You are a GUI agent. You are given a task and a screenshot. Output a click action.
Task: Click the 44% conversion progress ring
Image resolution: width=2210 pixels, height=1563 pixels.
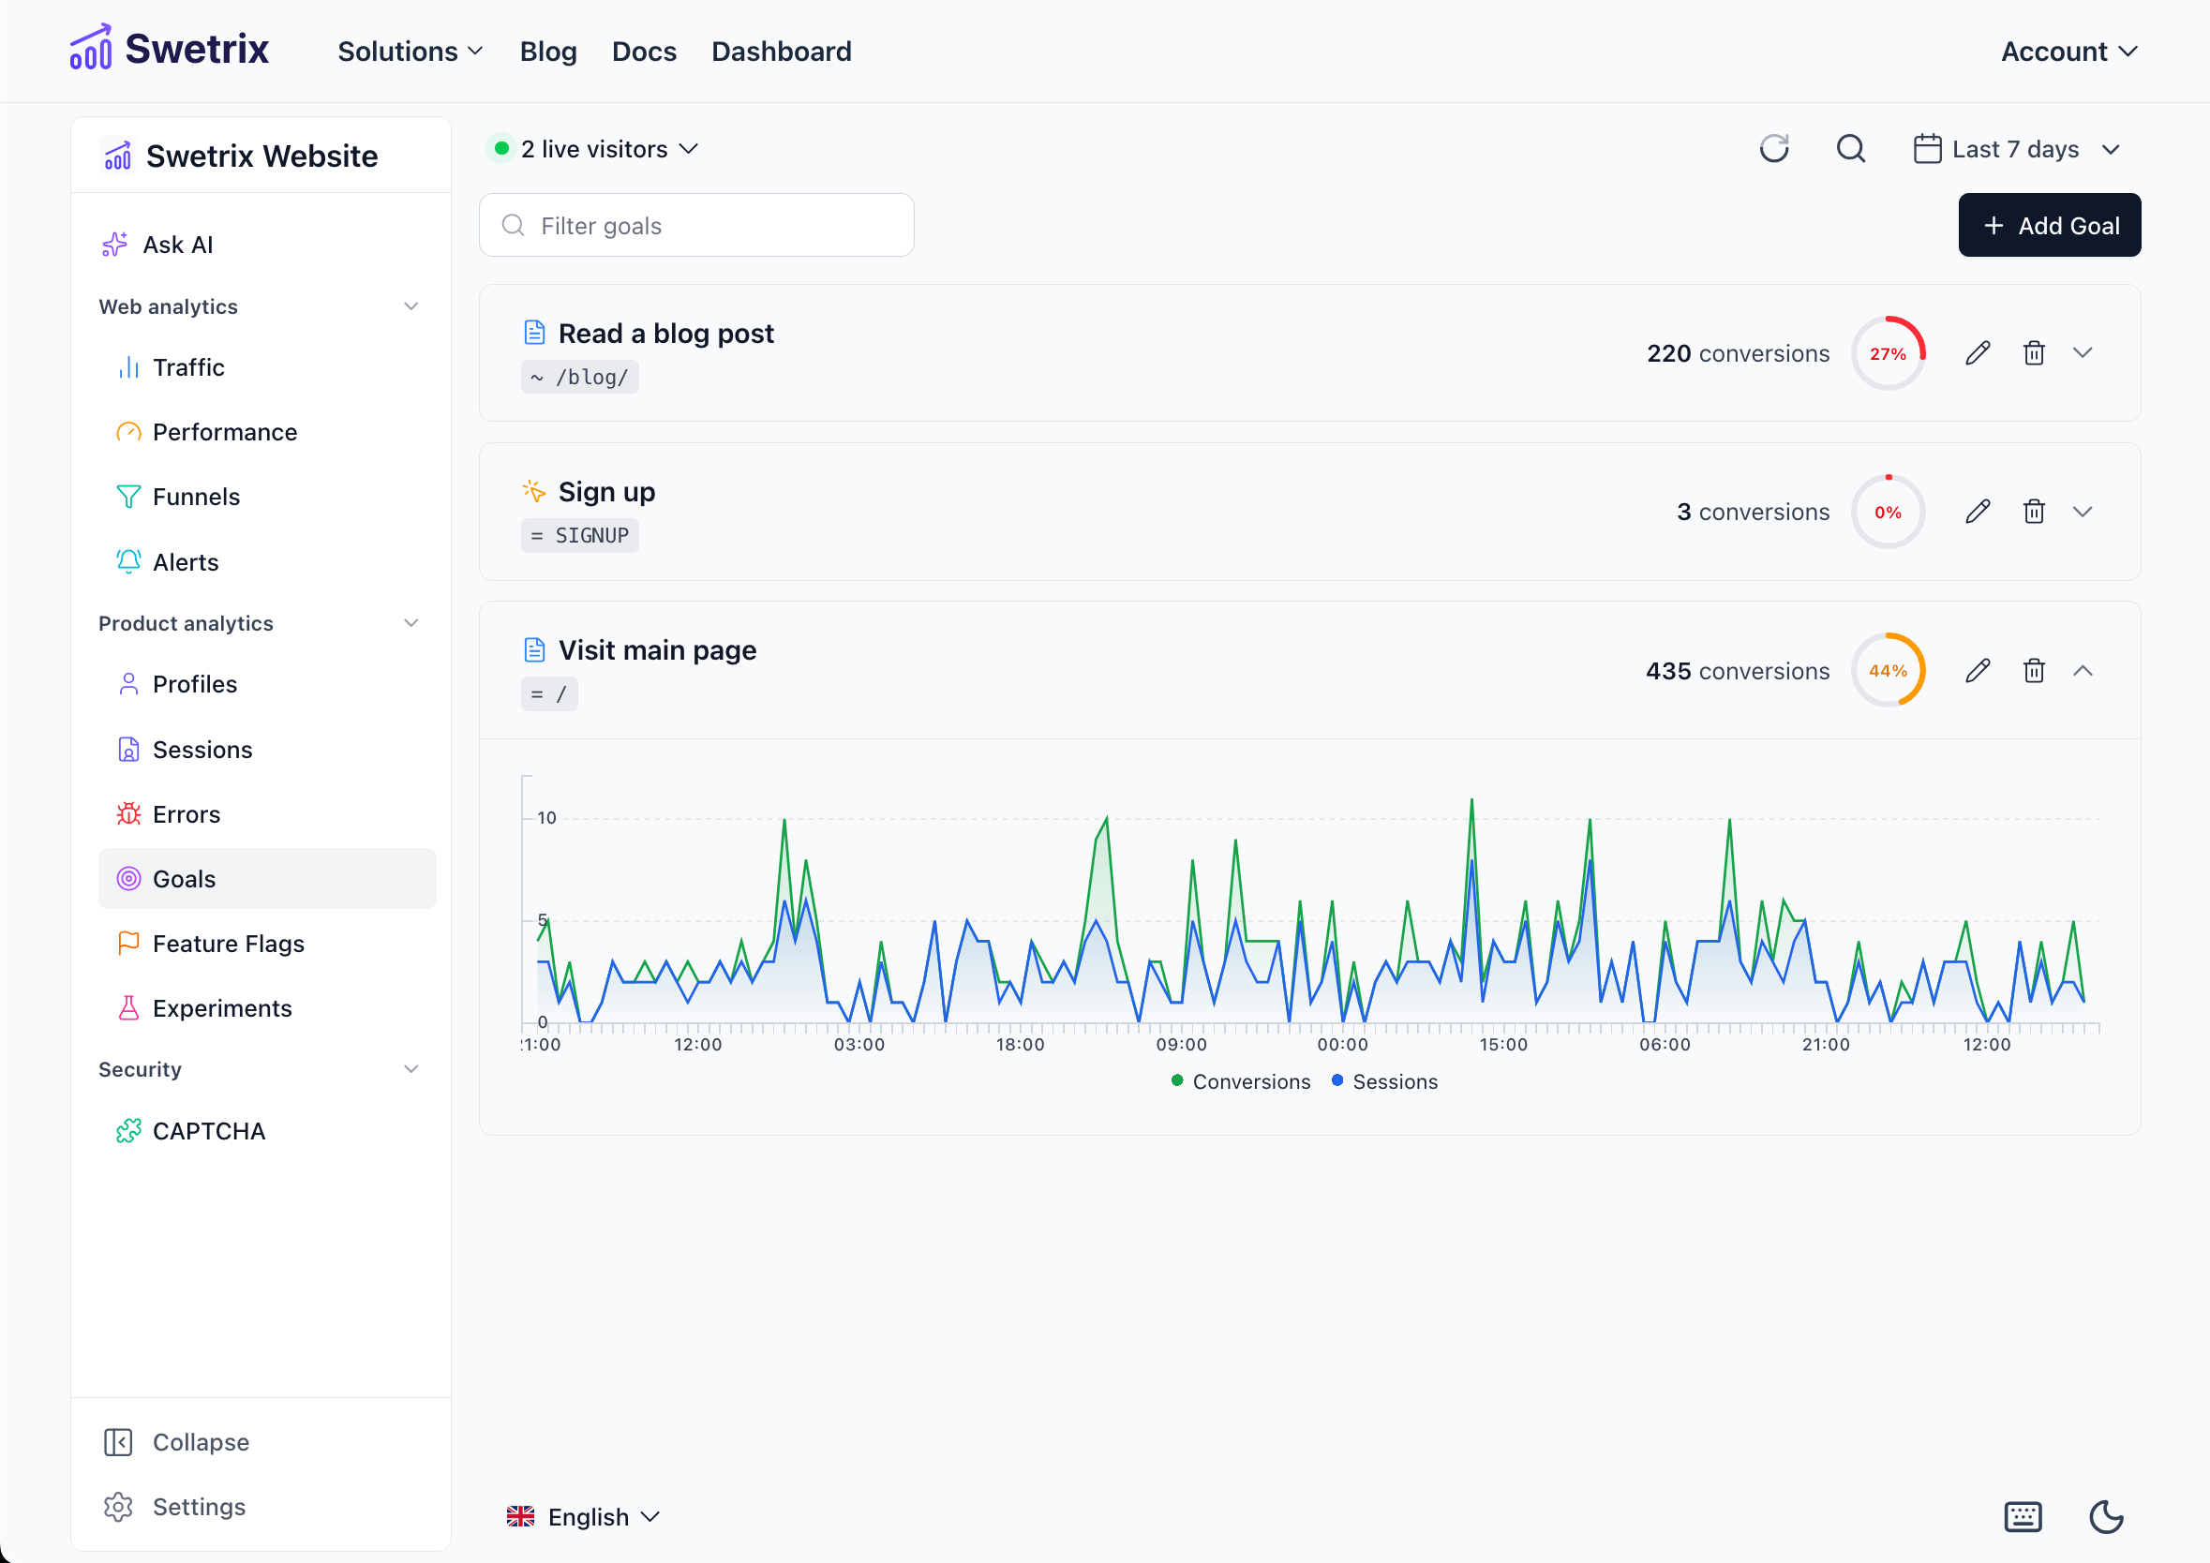coord(1887,671)
